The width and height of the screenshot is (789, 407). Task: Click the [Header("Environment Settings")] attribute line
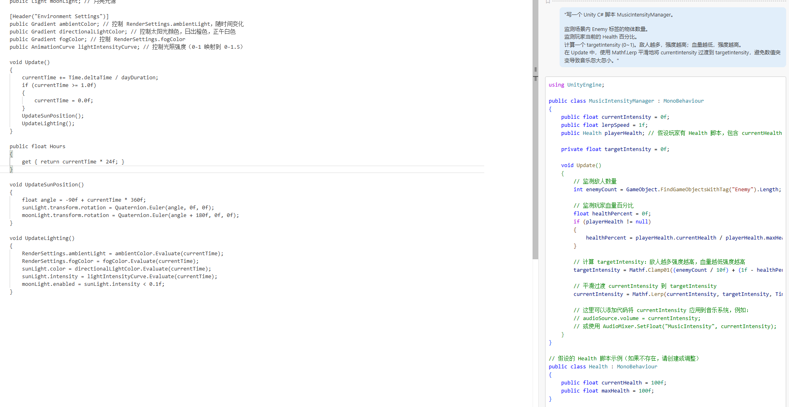[59, 17]
